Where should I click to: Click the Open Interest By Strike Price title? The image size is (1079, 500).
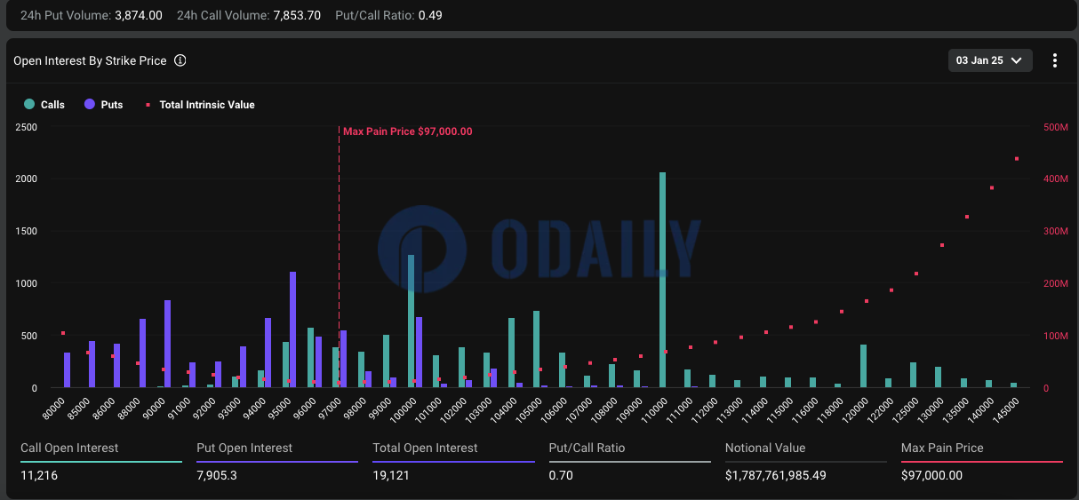click(x=90, y=61)
